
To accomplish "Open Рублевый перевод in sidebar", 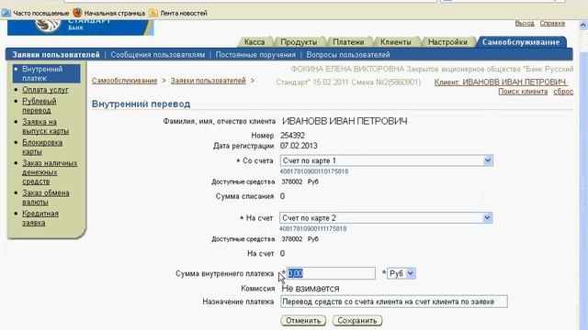I will point(39,106).
